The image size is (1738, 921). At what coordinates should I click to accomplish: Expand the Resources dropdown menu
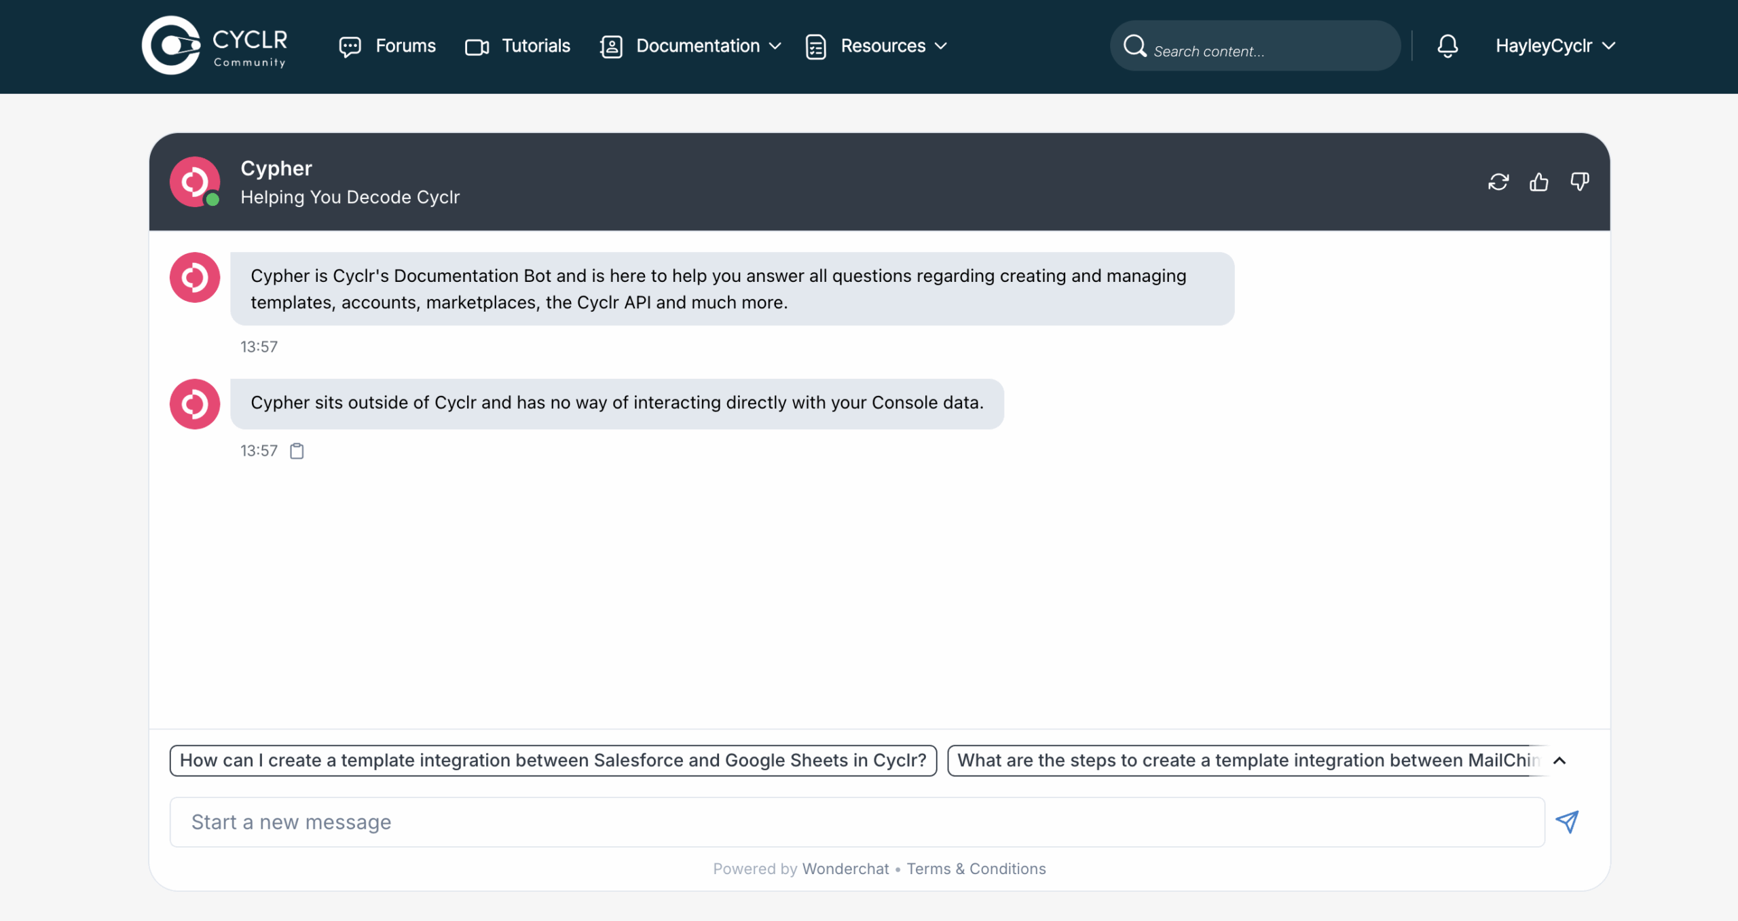pyautogui.click(x=876, y=46)
